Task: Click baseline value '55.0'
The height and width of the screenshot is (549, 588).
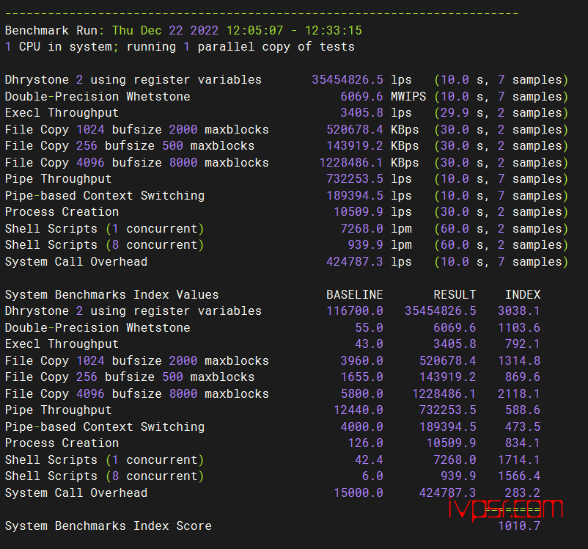Action: (x=369, y=328)
